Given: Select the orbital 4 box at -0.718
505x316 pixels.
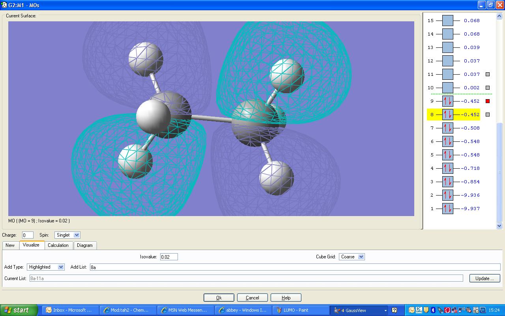Looking at the screenshot, I should click(x=447, y=168).
